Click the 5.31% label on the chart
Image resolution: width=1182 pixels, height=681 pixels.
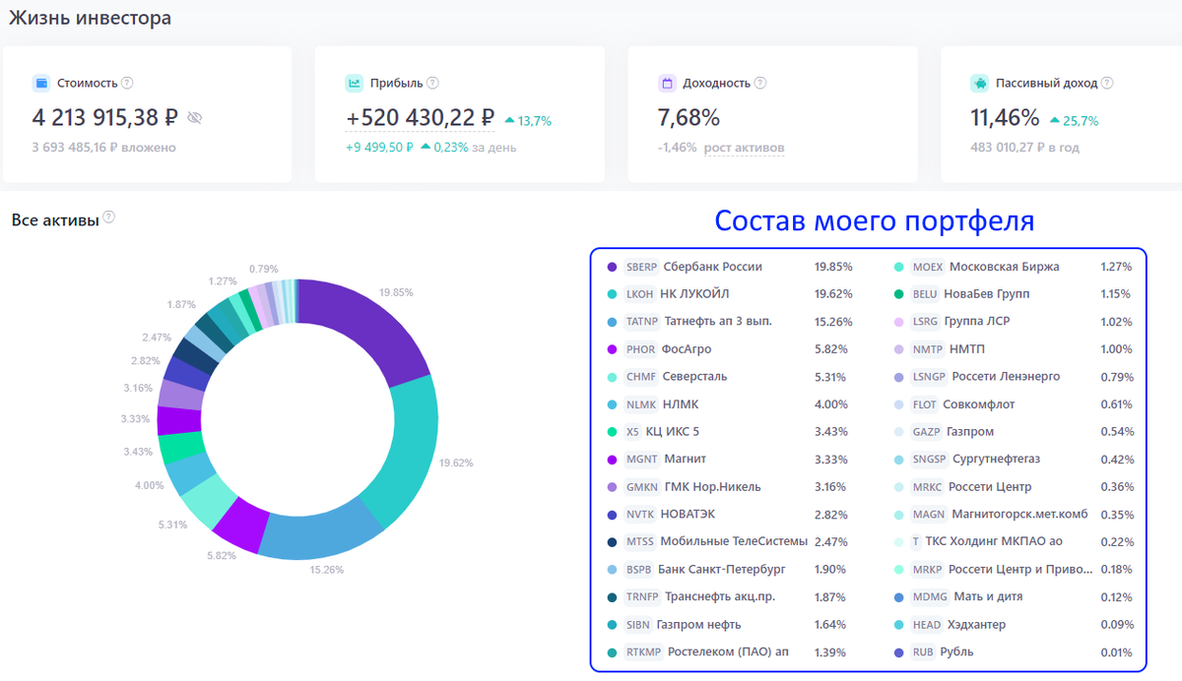coord(172,525)
